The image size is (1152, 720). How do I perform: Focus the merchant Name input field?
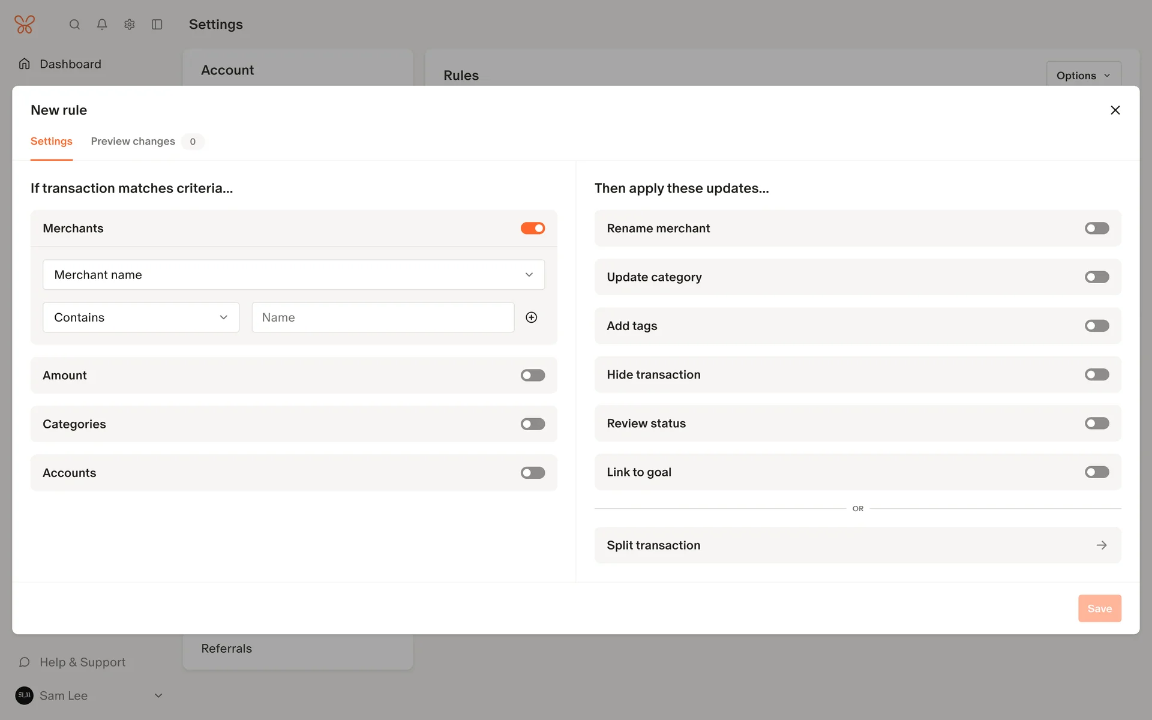[383, 317]
